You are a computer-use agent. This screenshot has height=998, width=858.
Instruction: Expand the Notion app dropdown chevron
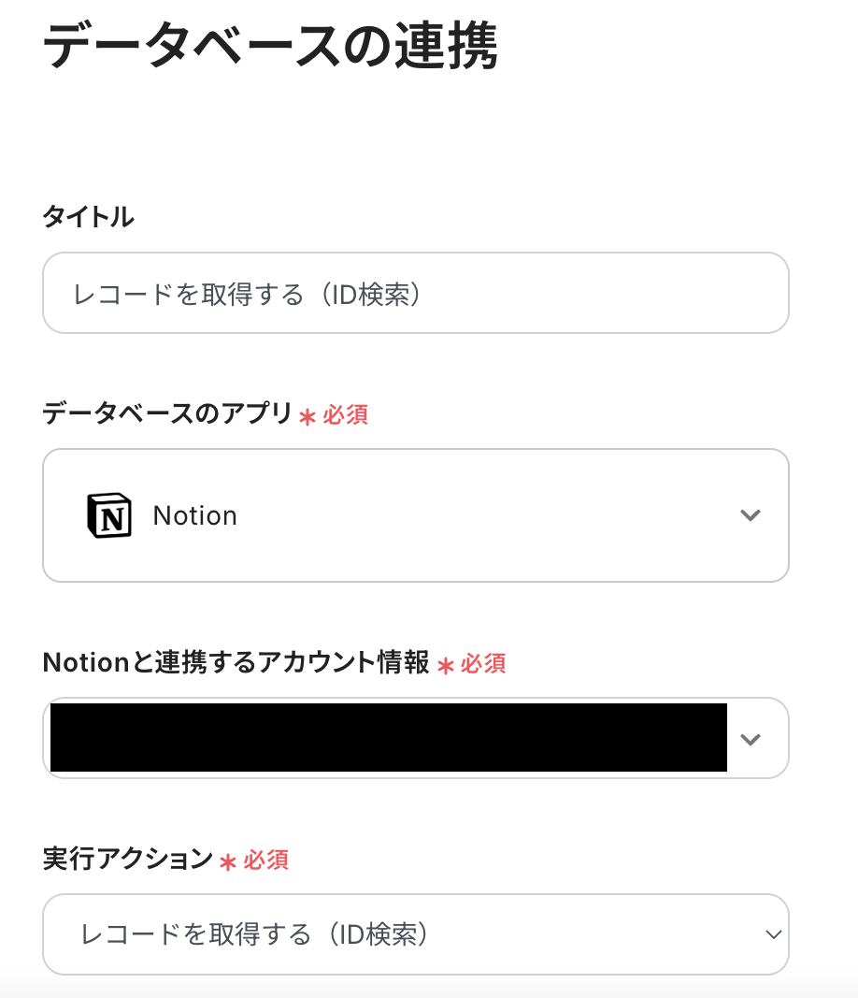coord(750,515)
